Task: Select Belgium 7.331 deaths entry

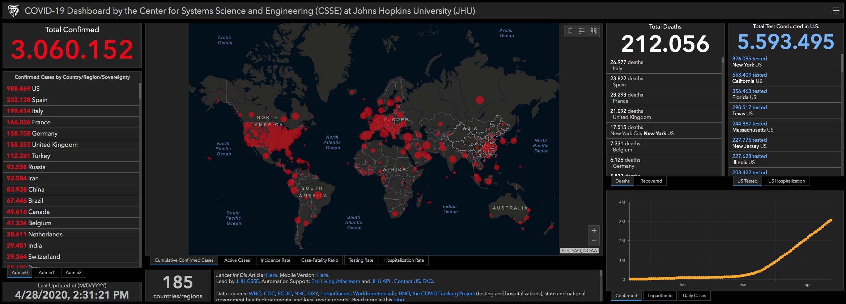Action: click(x=664, y=147)
